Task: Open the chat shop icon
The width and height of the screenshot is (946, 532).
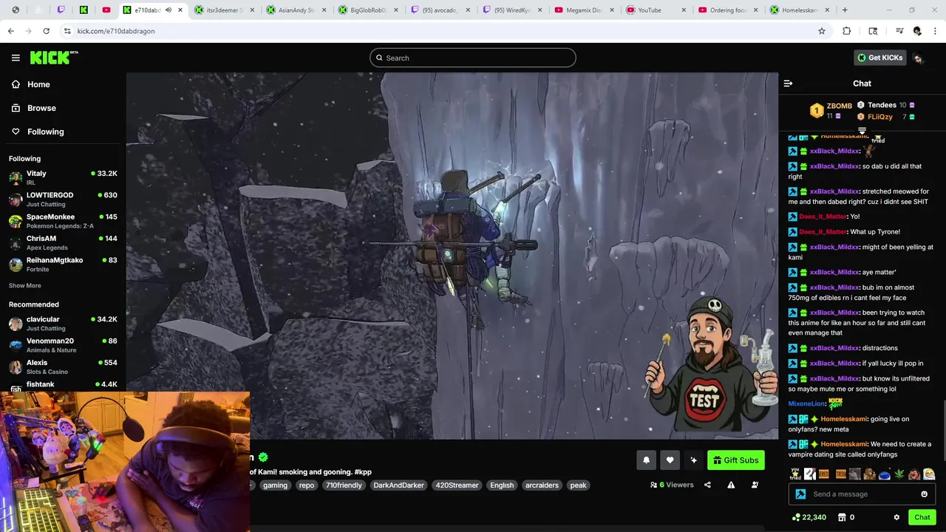Action: click(841, 517)
